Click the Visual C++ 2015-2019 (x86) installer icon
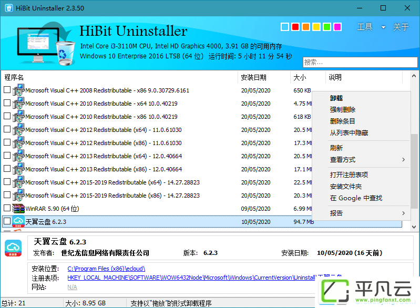420x308 pixels. tap(18, 195)
